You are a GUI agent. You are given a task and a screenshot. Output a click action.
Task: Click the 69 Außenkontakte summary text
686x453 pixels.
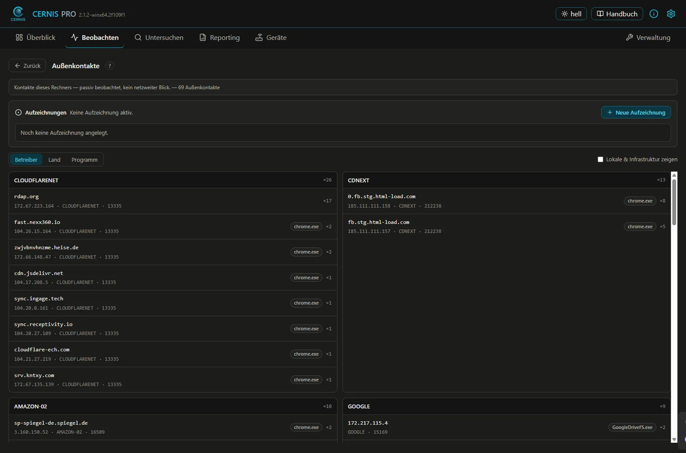tap(199, 88)
